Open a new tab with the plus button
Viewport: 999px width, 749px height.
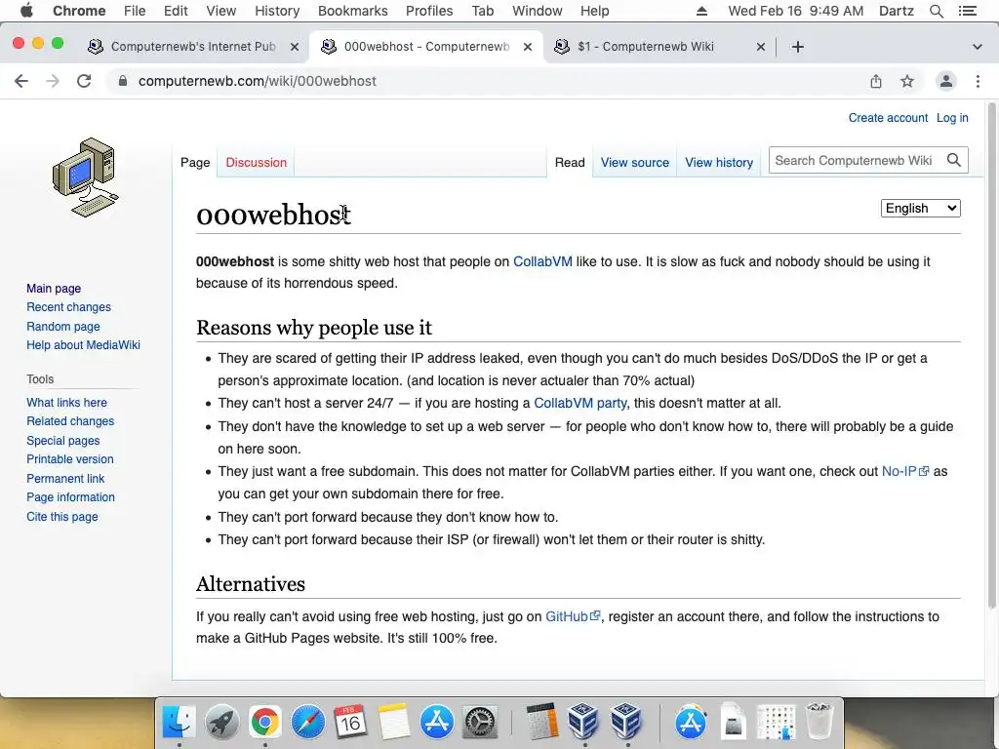tap(798, 47)
